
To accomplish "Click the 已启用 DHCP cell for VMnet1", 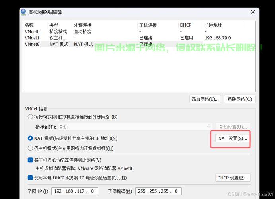I will coord(187,38).
